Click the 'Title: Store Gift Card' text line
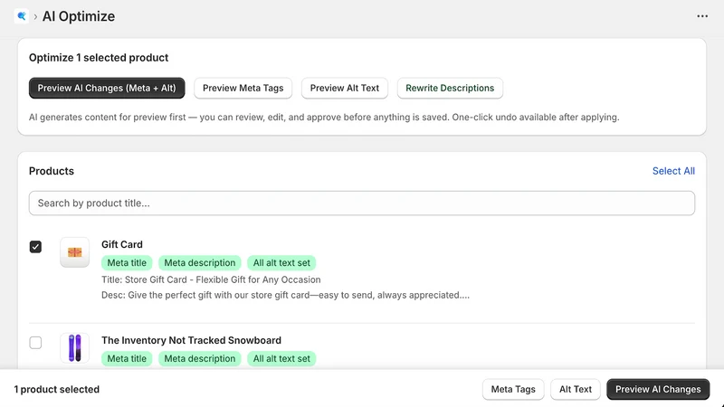 (211, 279)
